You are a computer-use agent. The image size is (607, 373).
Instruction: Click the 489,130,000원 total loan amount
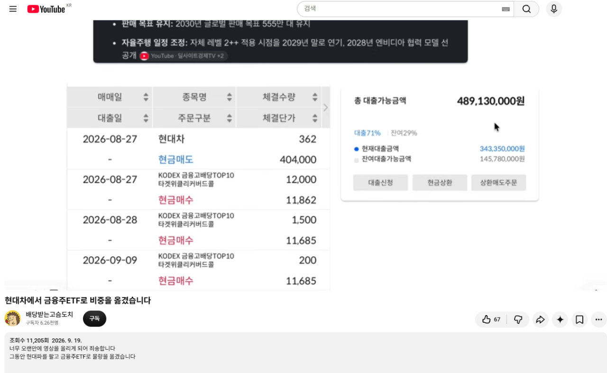click(x=491, y=101)
